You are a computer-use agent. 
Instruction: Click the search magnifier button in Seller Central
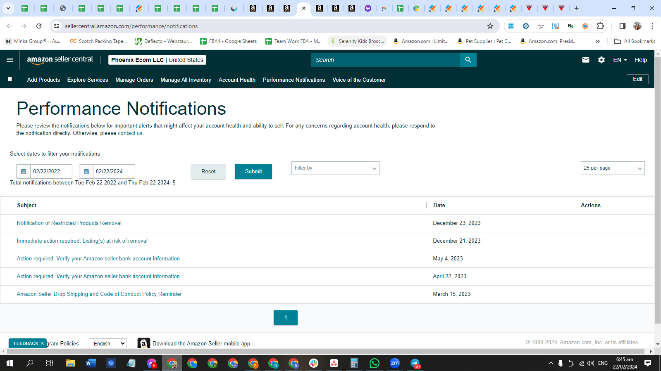[468, 60]
